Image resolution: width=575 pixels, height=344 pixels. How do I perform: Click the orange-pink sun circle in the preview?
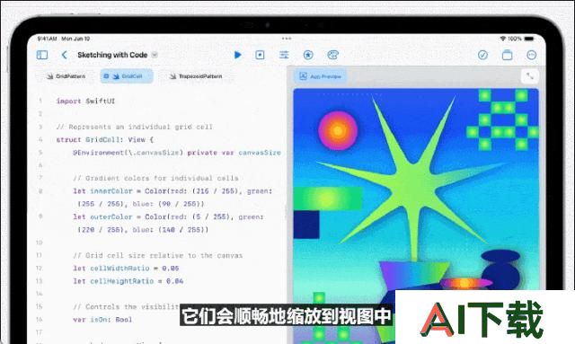pos(338,130)
